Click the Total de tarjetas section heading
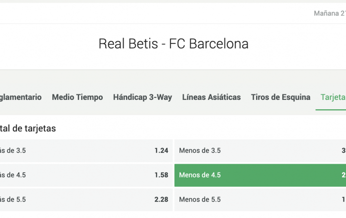The image size is (346, 218). [x=28, y=129]
